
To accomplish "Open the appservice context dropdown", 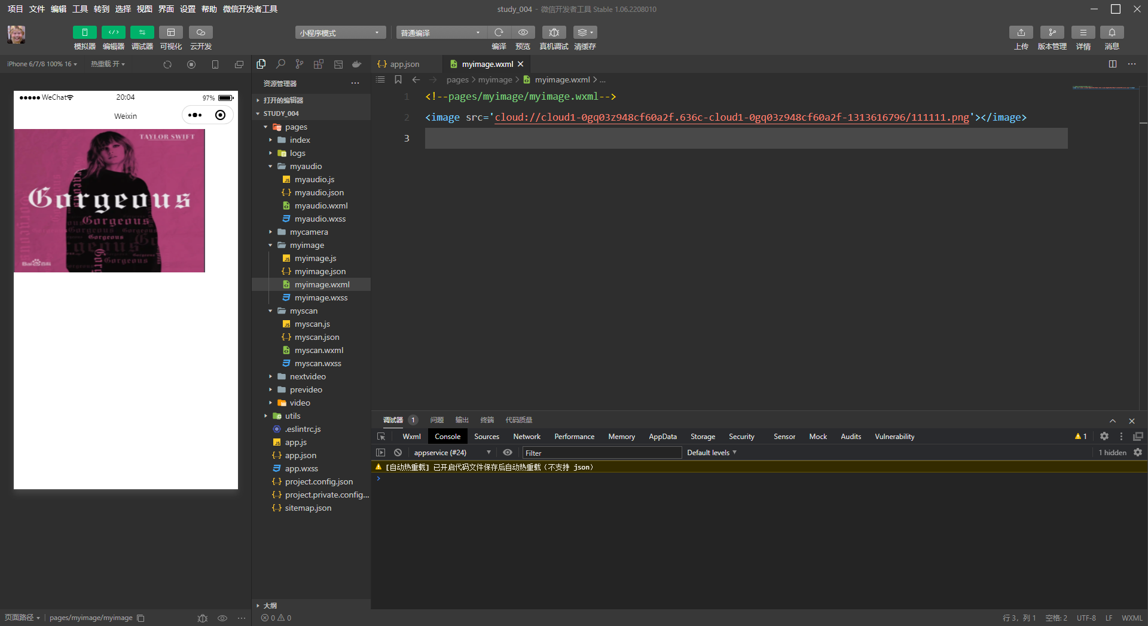I will (x=452, y=453).
